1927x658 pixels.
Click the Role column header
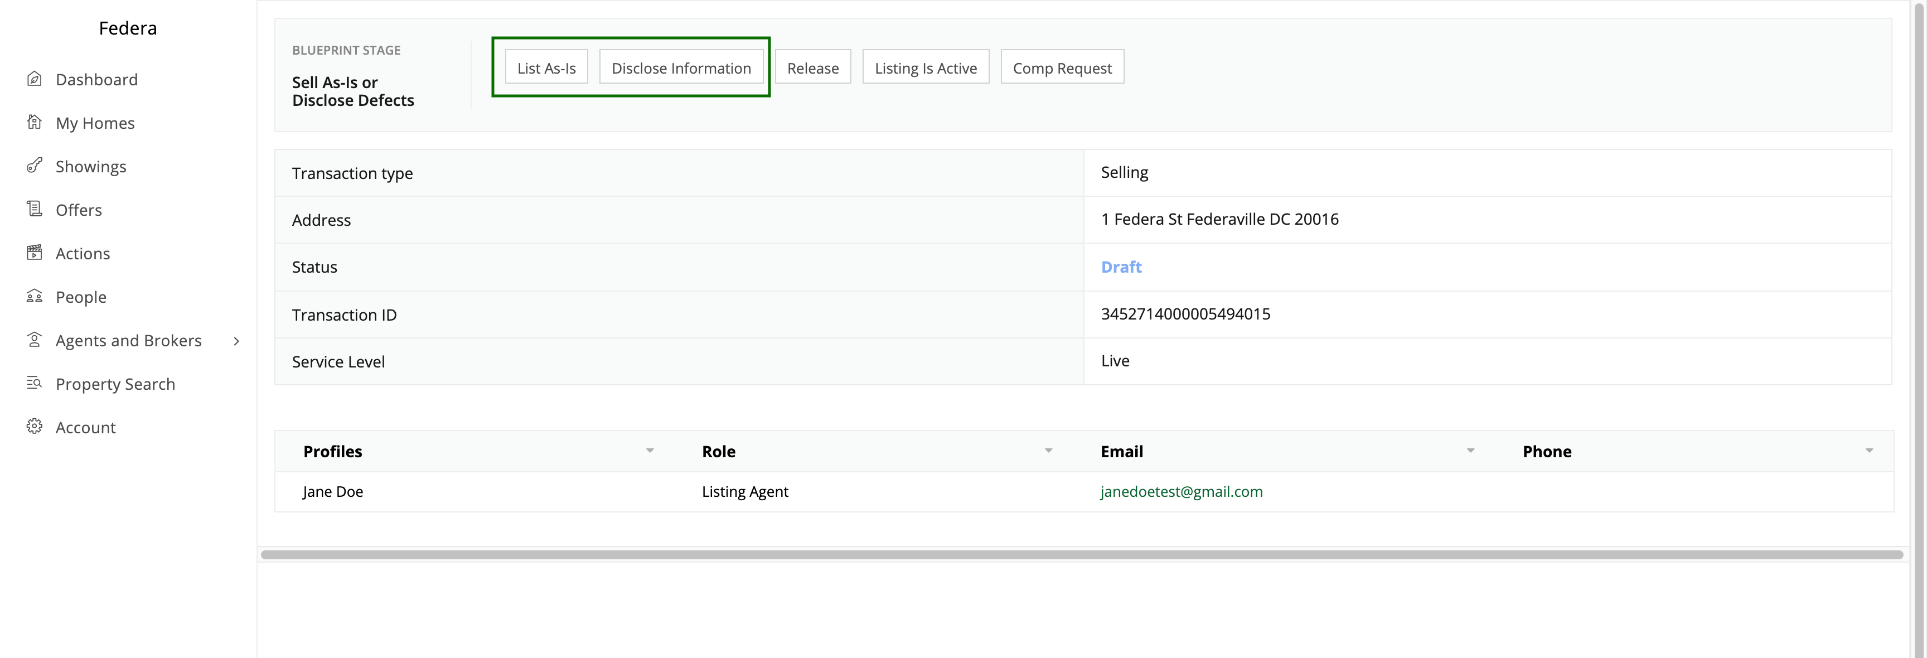[719, 451]
